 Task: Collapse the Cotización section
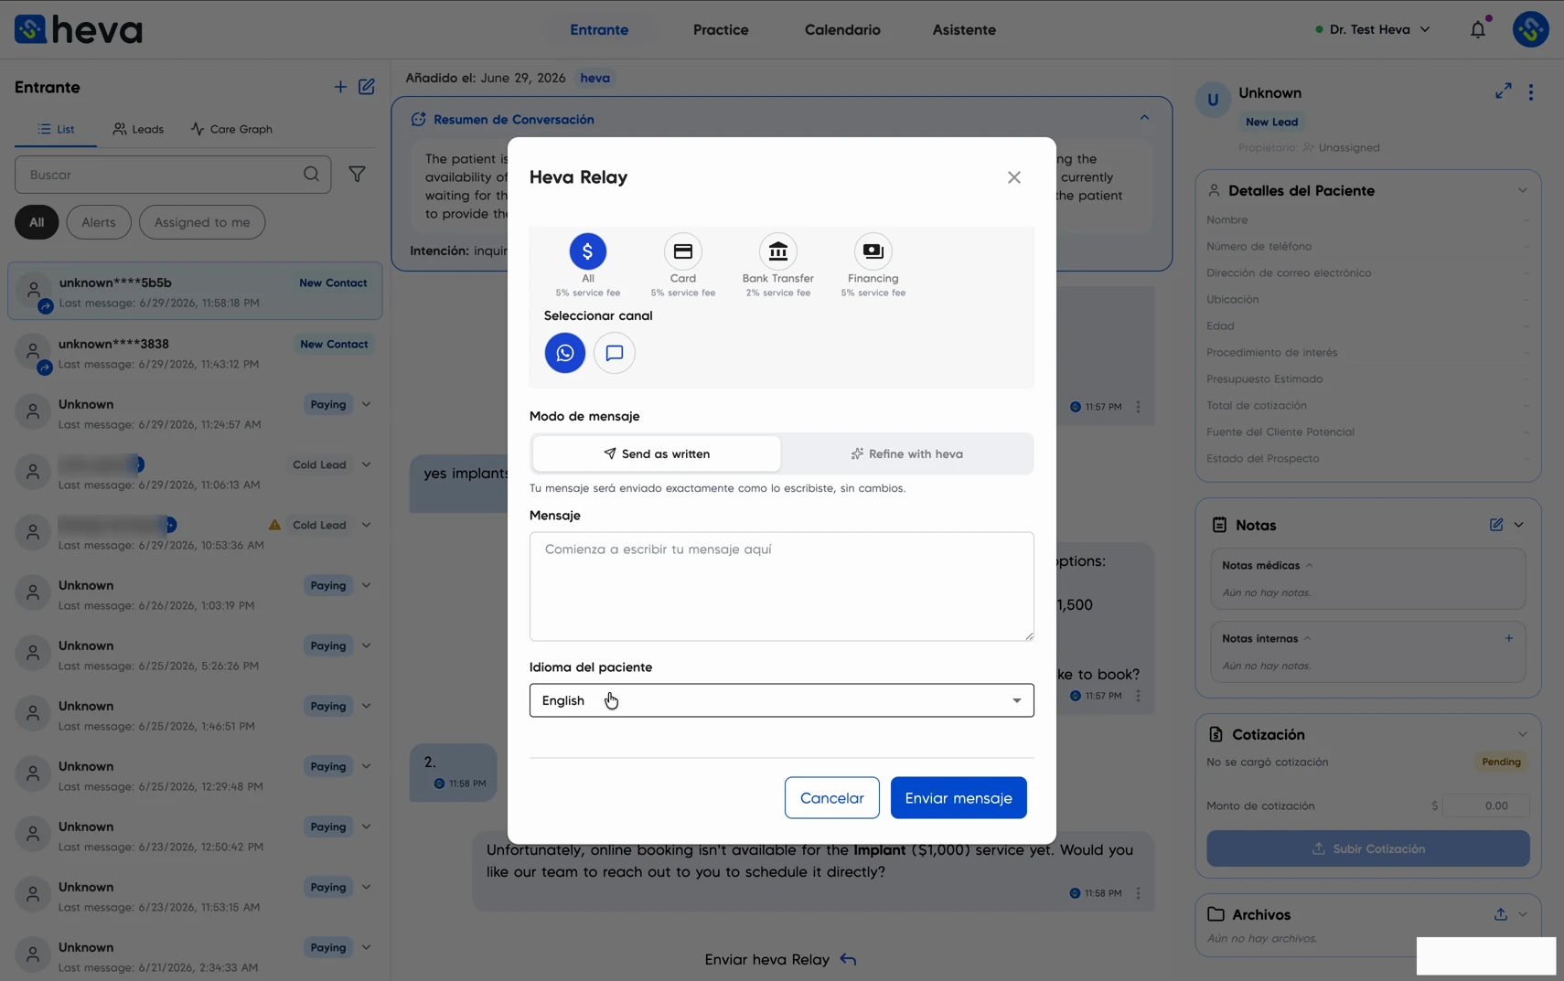pyautogui.click(x=1523, y=734)
